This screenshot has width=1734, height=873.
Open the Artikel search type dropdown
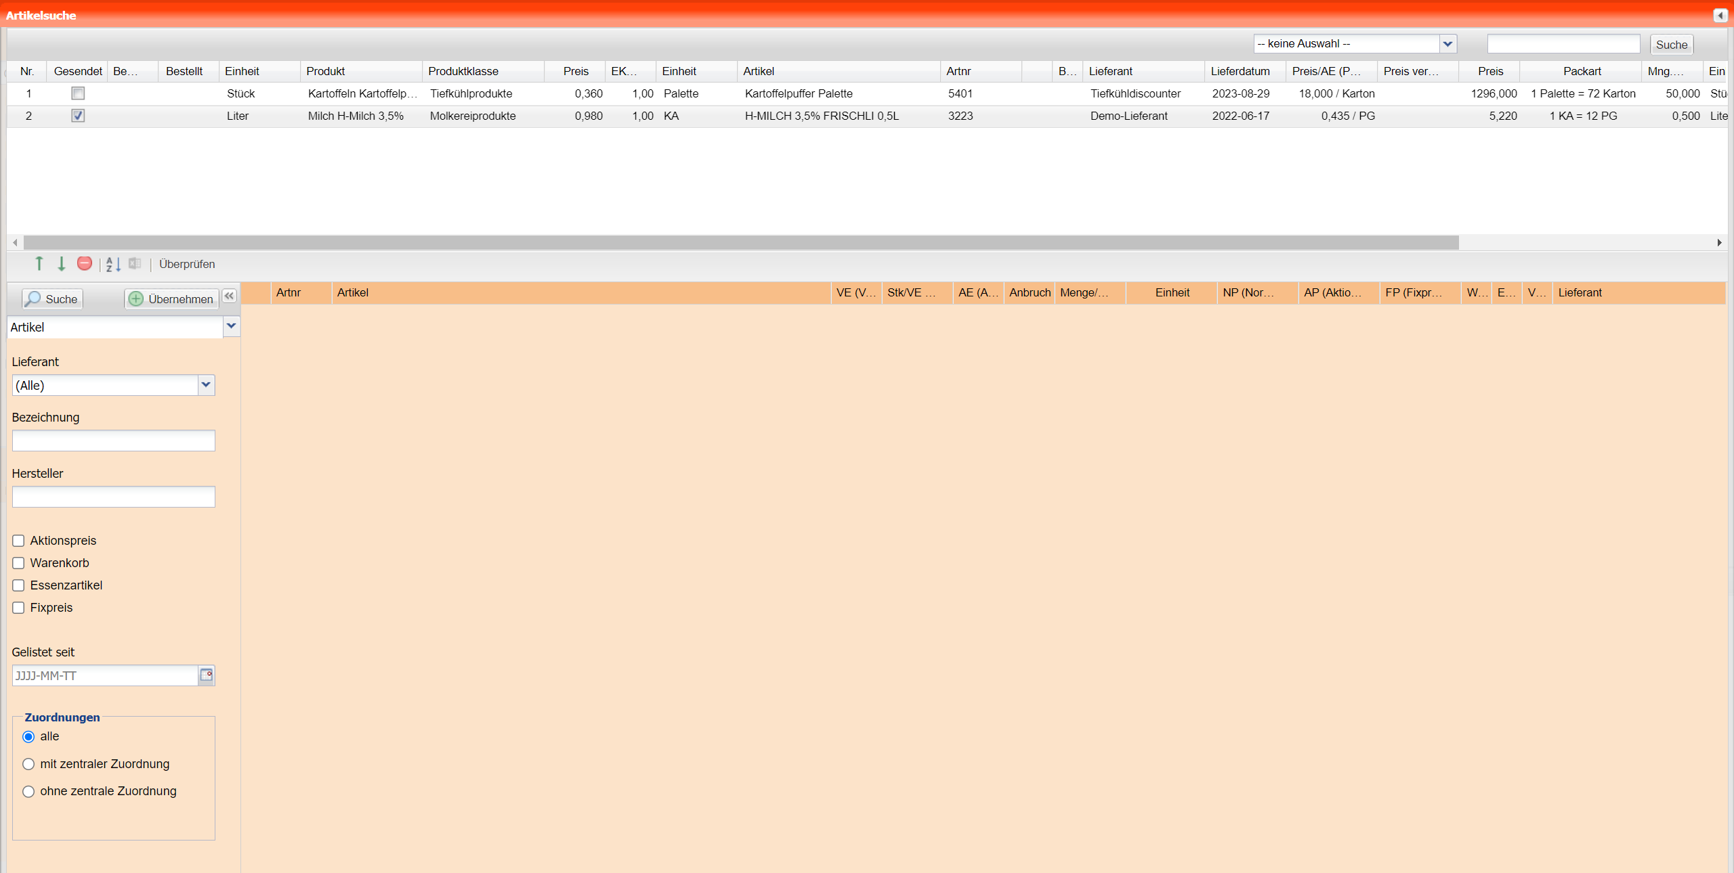click(231, 326)
